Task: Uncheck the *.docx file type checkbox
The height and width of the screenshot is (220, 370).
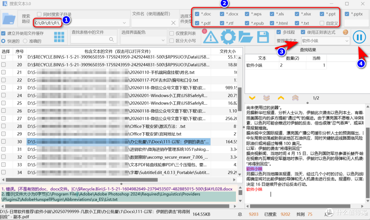Action: pos(222,14)
